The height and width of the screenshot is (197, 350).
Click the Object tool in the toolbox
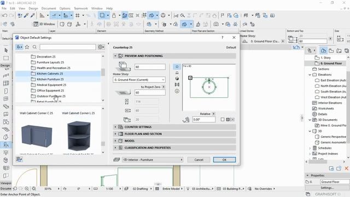[6, 144]
